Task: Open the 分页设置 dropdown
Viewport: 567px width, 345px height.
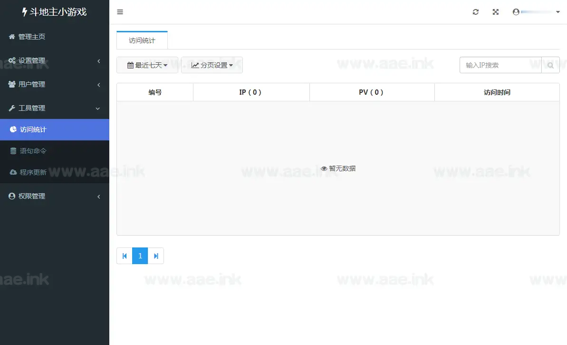Action: click(212, 65)
